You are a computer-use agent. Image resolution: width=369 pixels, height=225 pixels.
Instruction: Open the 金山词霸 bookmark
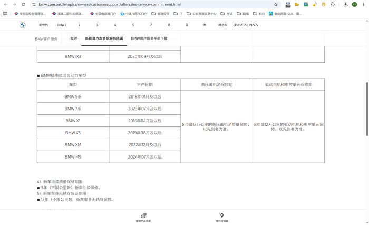pyautogui.click(x=285, y=14)
